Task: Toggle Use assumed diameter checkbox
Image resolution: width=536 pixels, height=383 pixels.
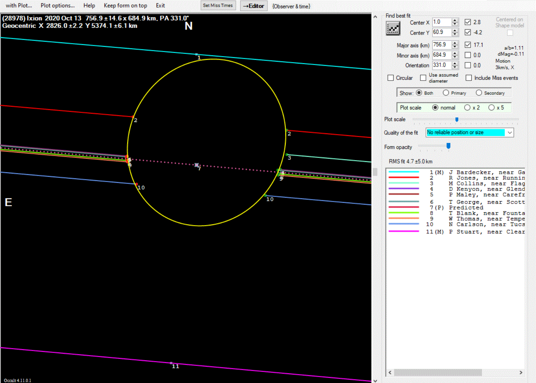Action: click(x=423, y=78)
